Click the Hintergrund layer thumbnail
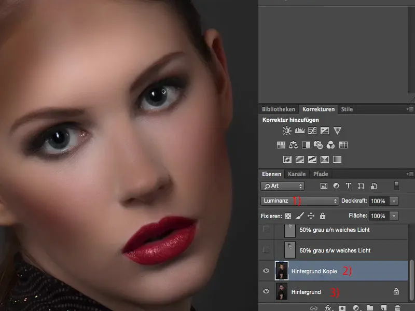This screenshot has width=415, height=311. coord(282,292)
